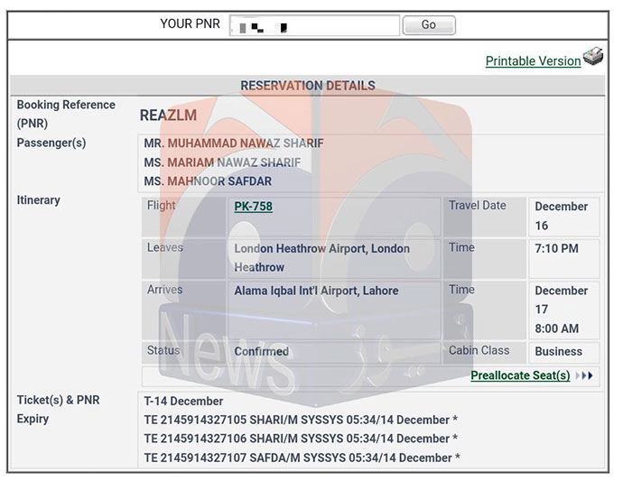Click the Travel Date label
Image resolution: width=632 pixels, height=490 pixels.
[x=478, y=205]
